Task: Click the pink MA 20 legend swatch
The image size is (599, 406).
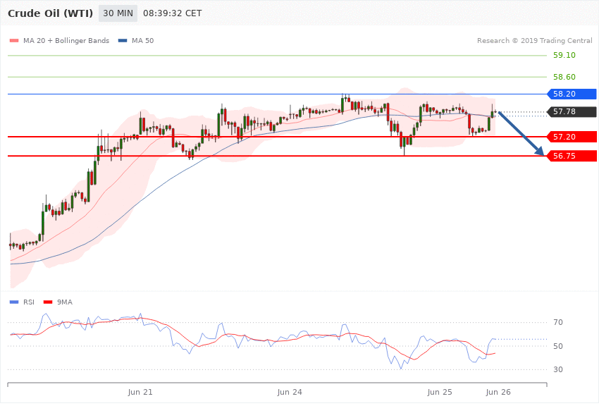Action: [14, 40]
